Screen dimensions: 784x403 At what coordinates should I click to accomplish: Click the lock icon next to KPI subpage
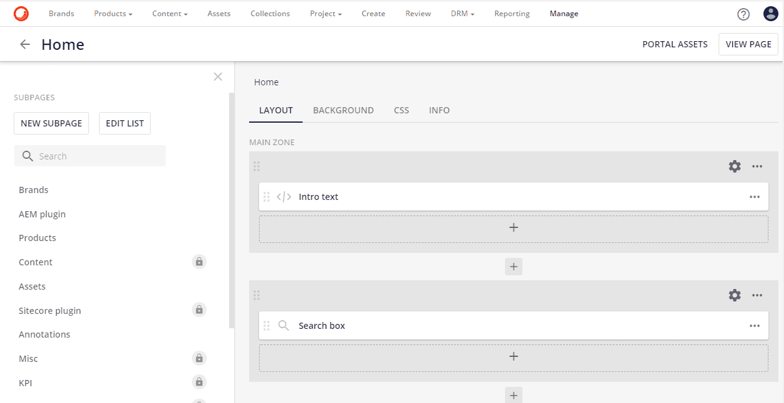click(x=199, y=382)
